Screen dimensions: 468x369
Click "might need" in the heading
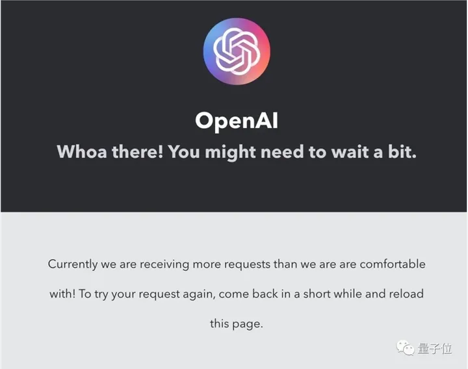point(254,152)
